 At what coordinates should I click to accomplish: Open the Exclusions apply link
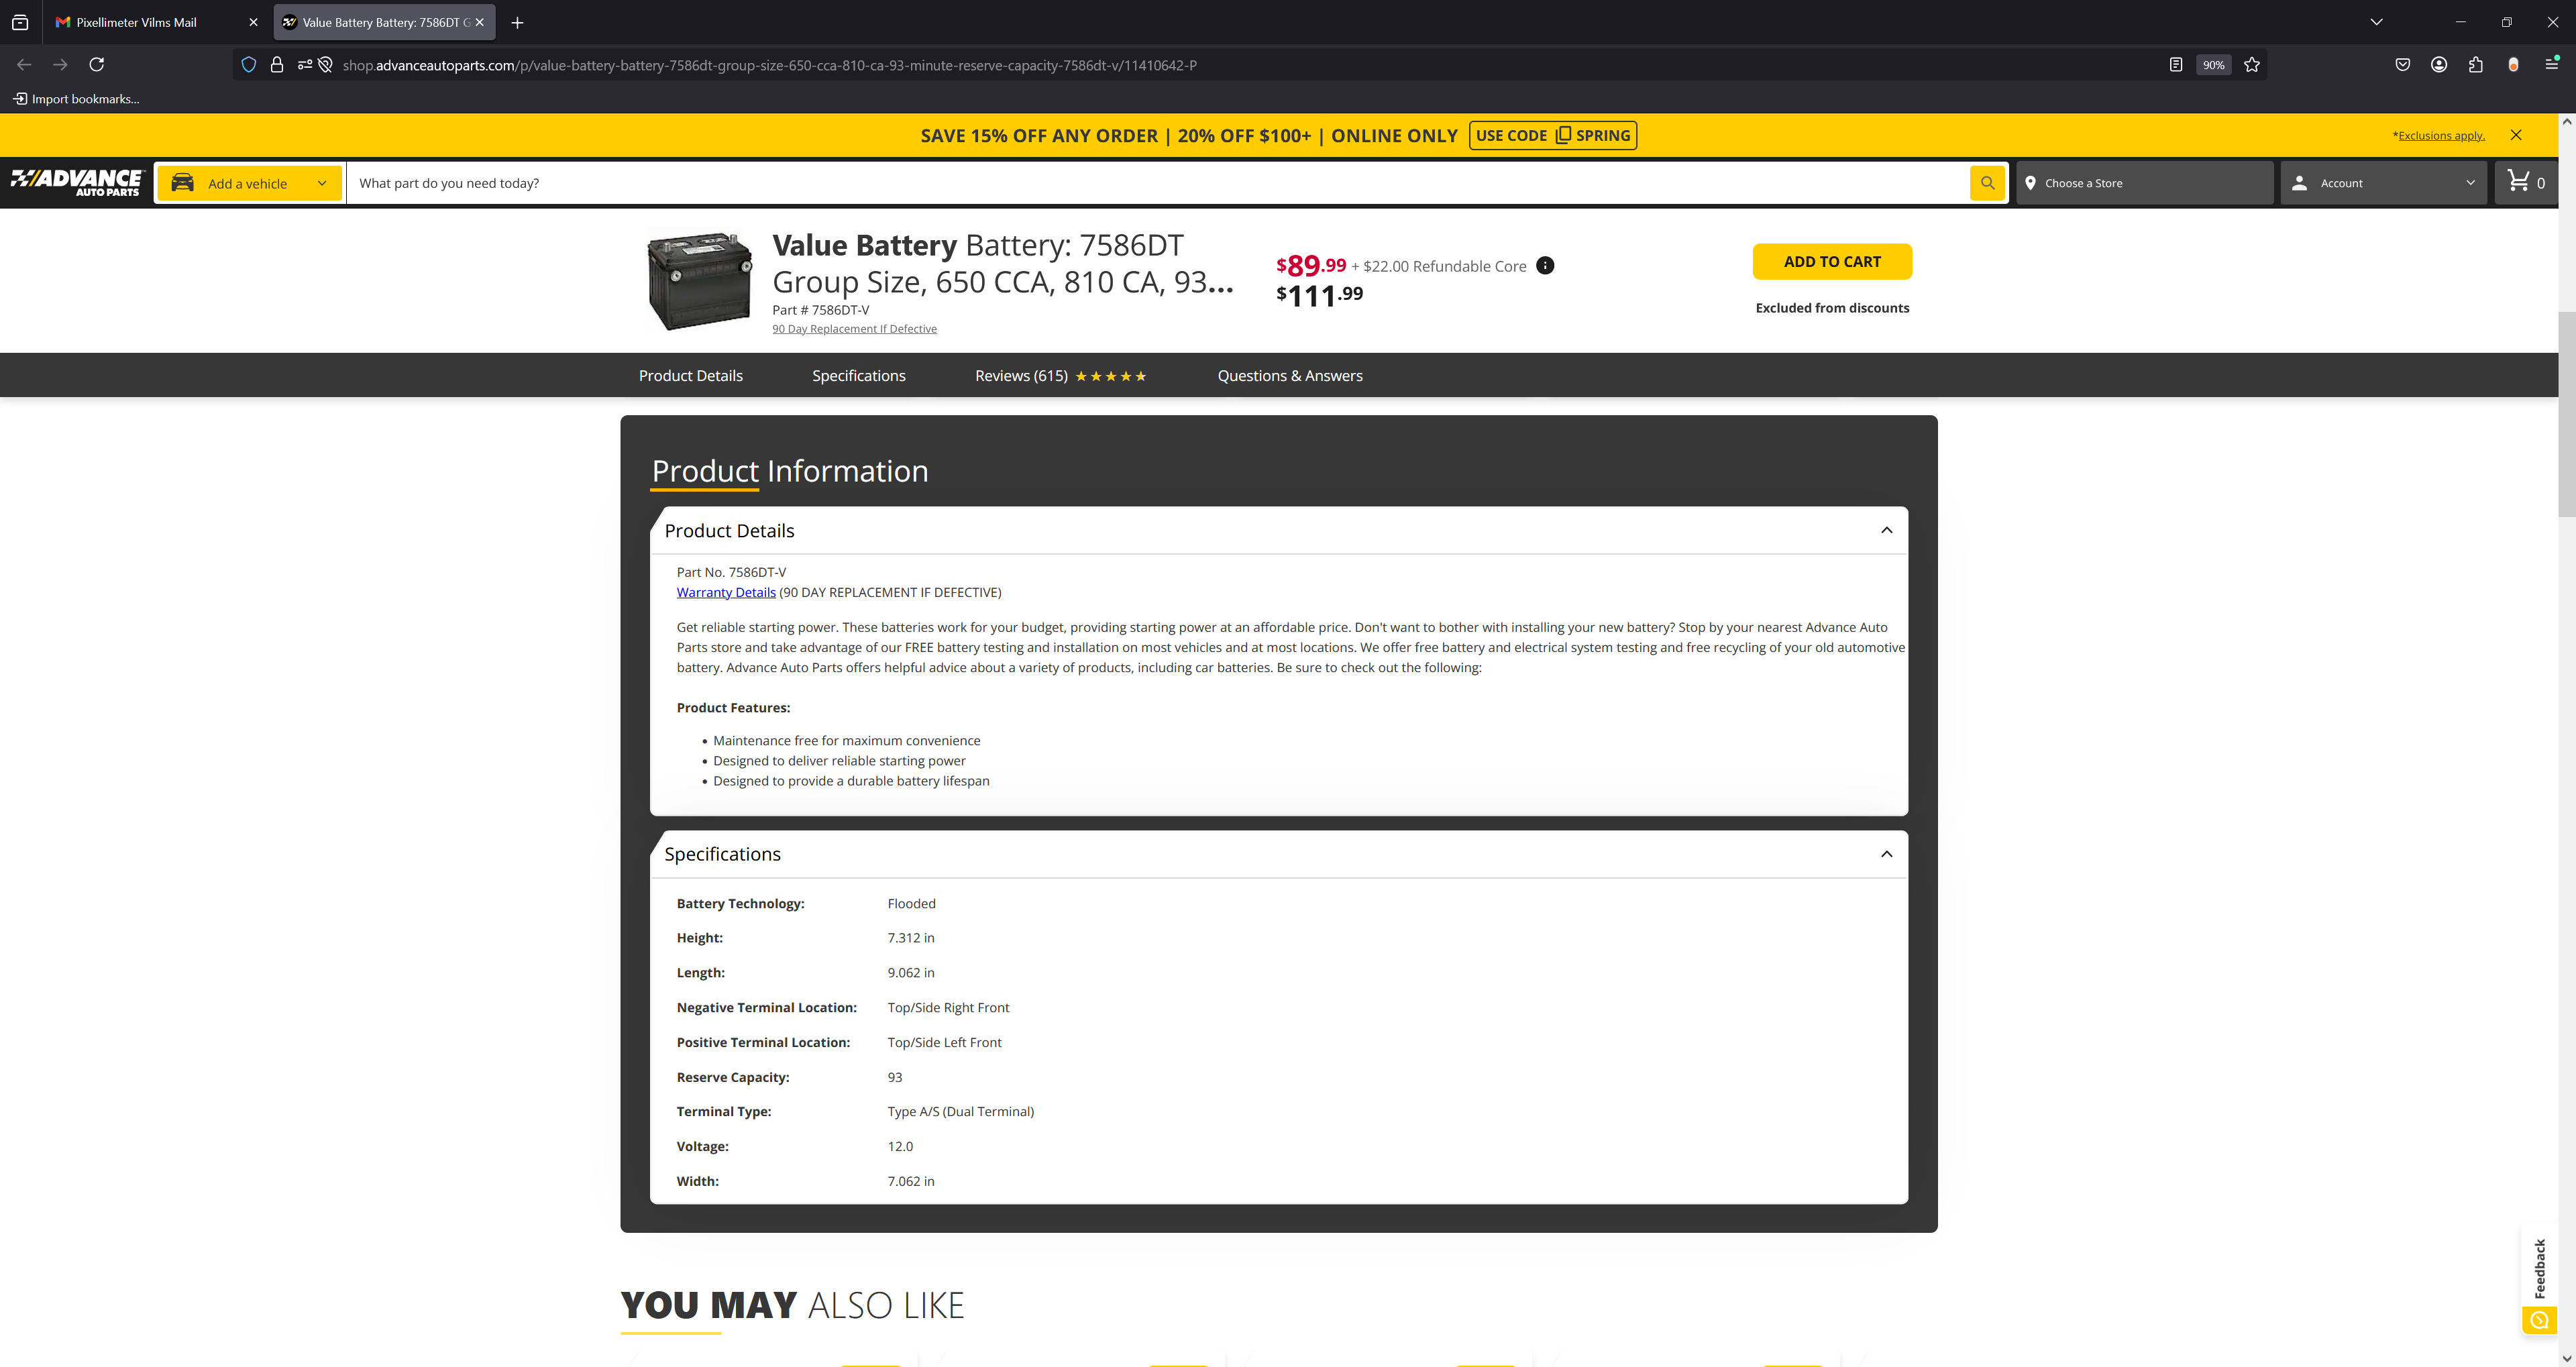[2440, 136]
